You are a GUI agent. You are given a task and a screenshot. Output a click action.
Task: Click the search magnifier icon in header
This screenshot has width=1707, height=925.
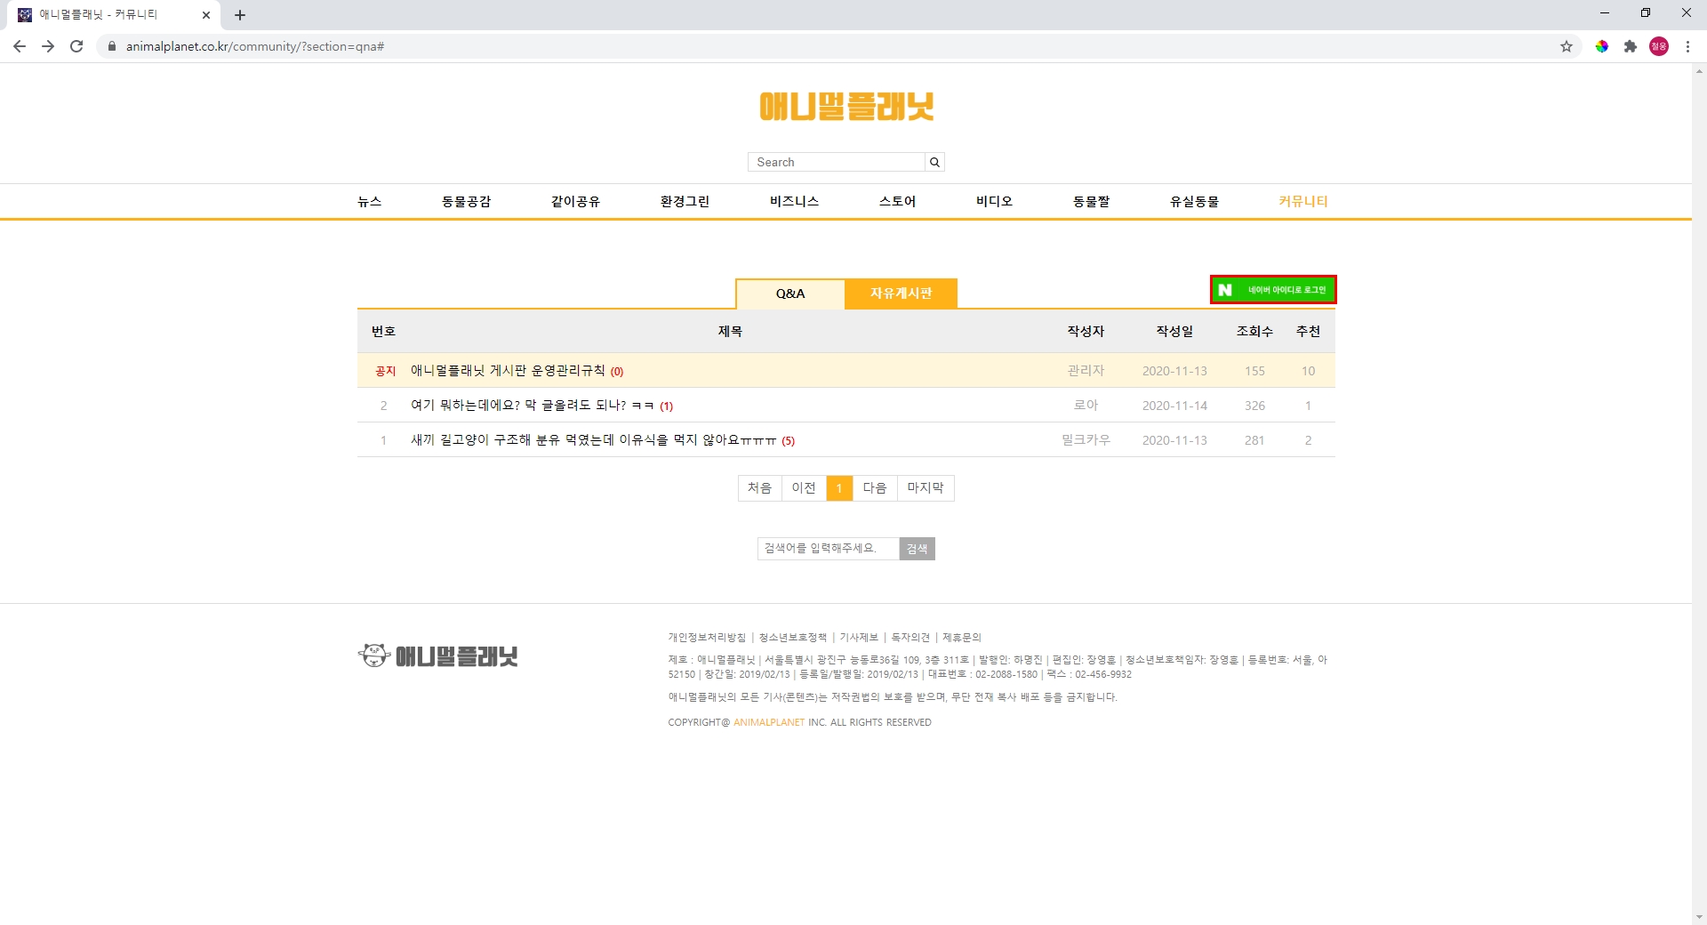tap(934, 162)
